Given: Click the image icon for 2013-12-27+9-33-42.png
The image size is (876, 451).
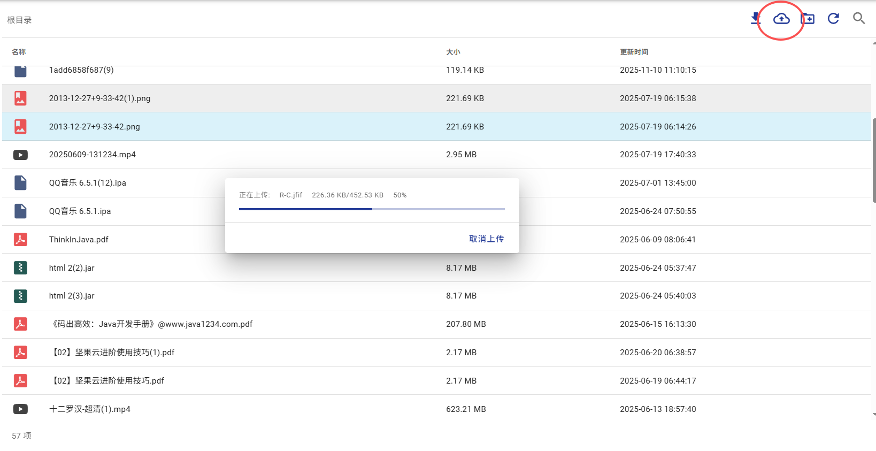Looking at the screenshot, I should 20,127.
